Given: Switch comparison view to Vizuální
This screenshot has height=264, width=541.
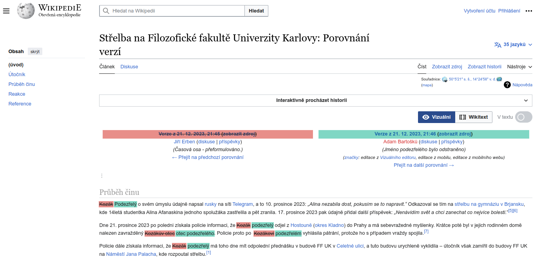Looking at the screenshot, I should 436,117.
